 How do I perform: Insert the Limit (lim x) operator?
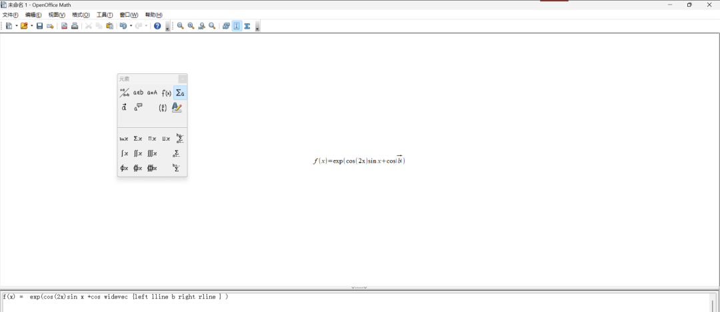124,139
